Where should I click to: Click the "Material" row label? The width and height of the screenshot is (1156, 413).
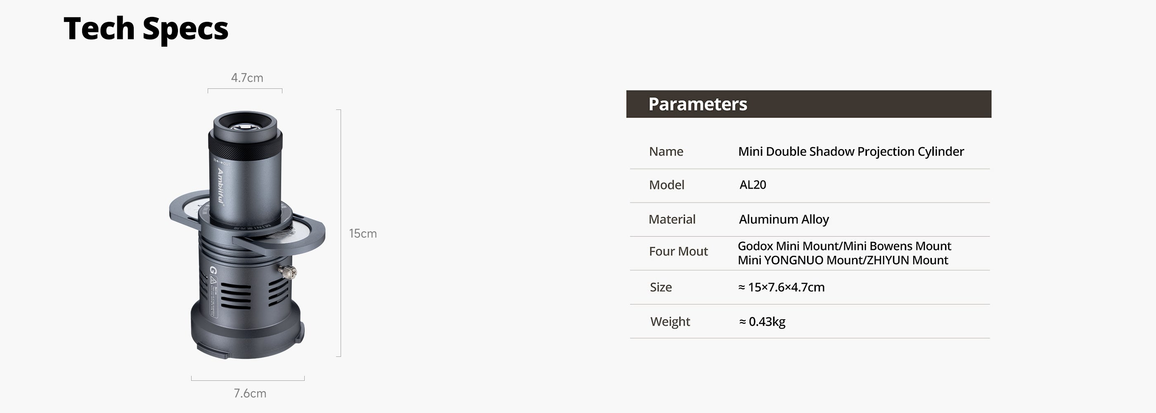672,220
